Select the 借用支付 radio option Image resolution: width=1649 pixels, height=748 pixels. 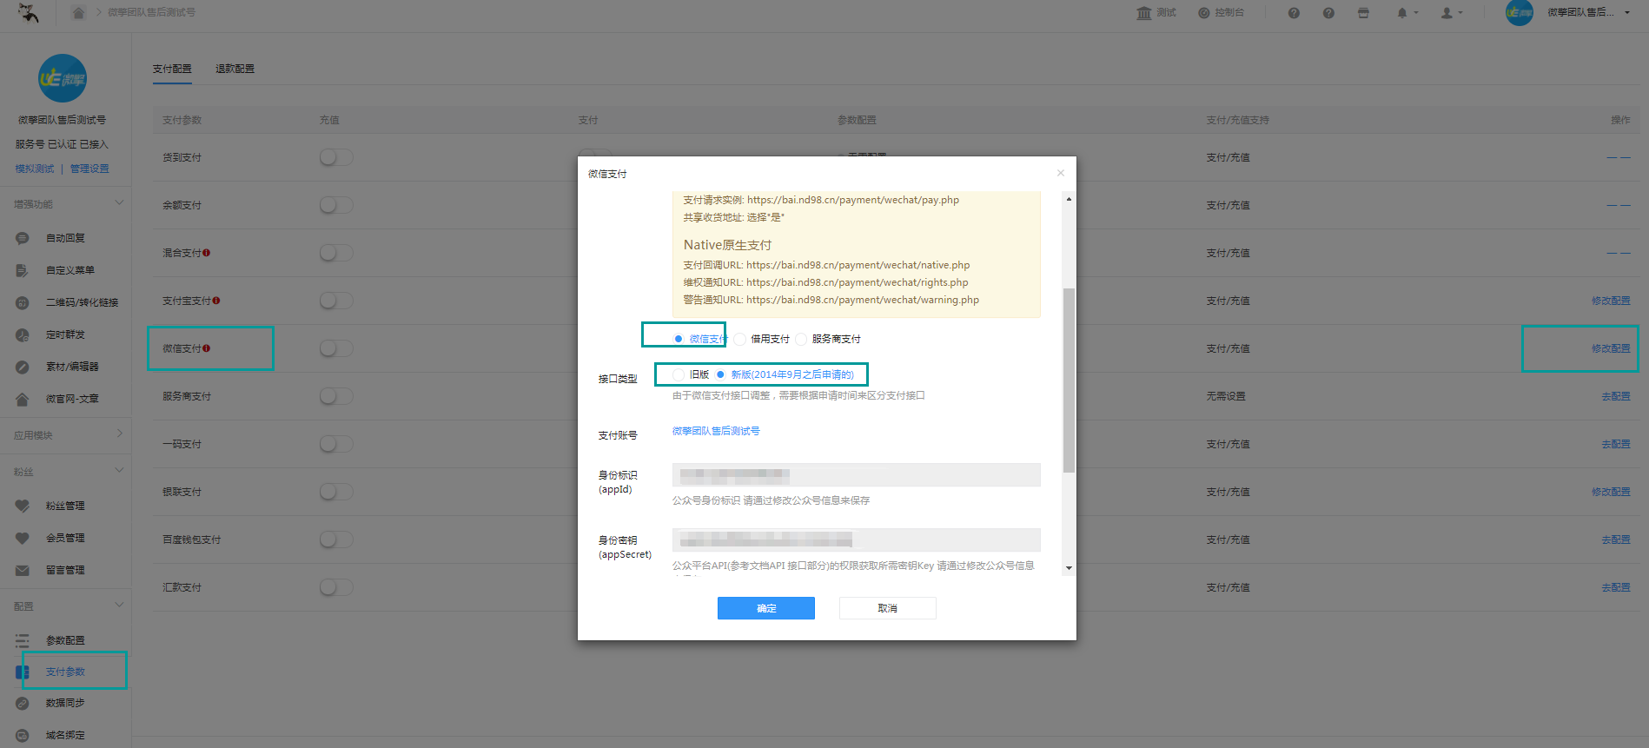(740, 339)
